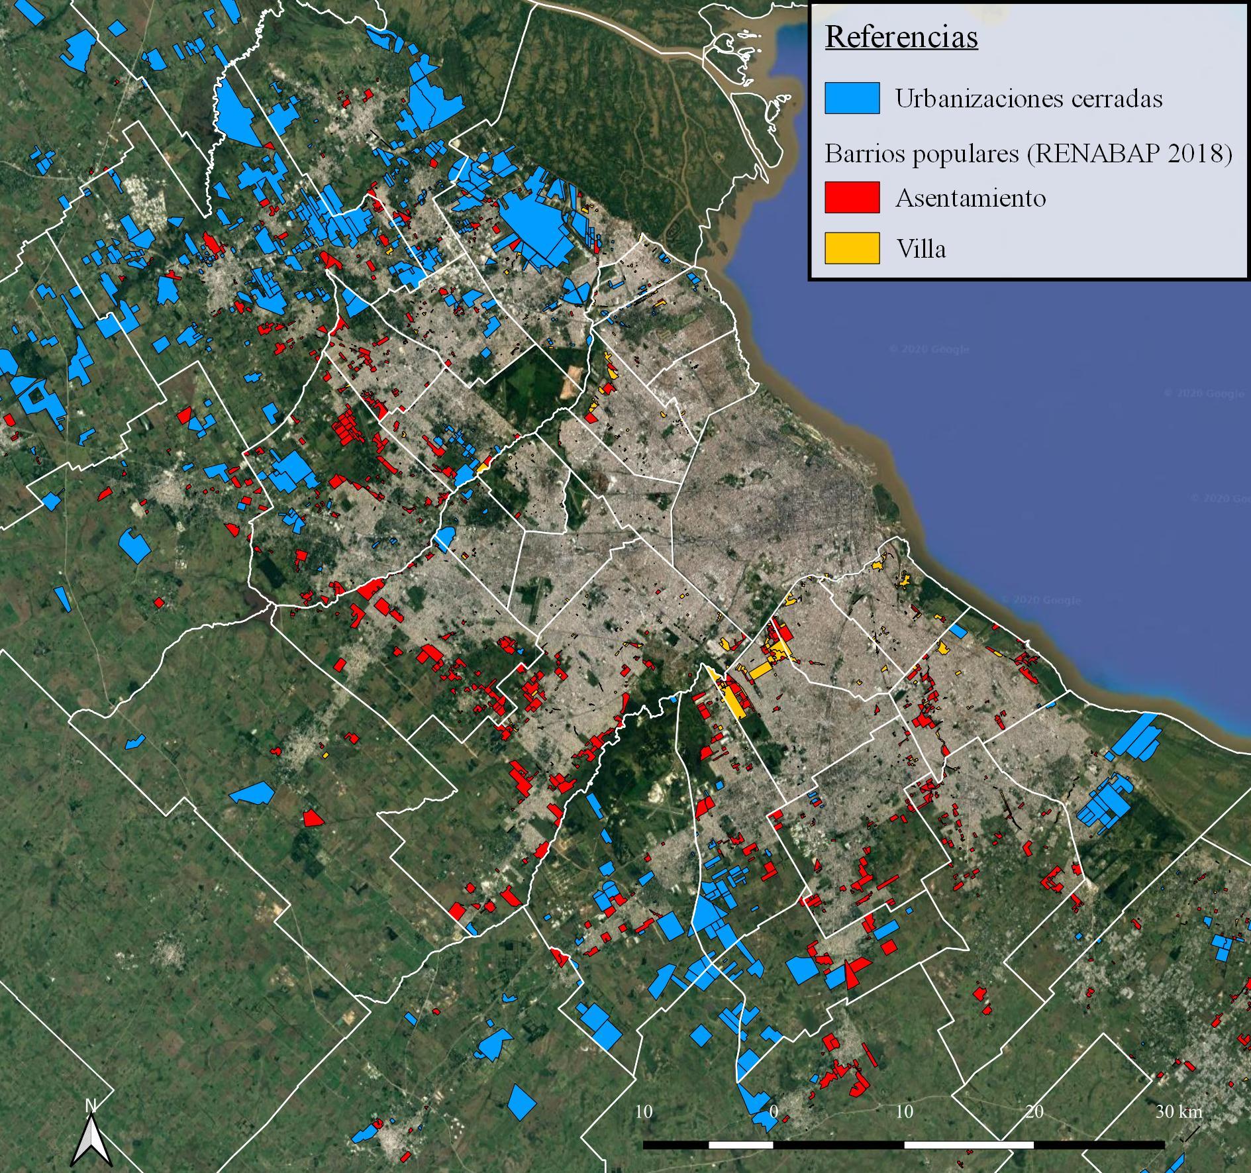The image size is (1251, 1173).
Task: Click the Asentamiento legend label
Action: [x=970, y=198]
